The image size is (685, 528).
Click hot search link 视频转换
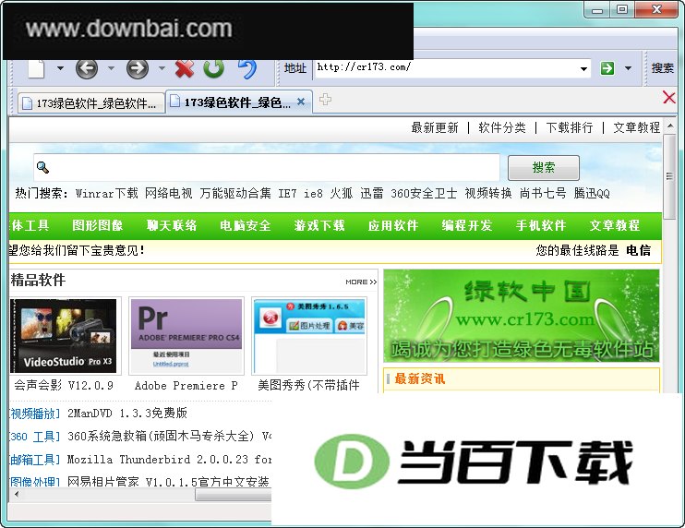pyautogui.click(x=488, y=193)
